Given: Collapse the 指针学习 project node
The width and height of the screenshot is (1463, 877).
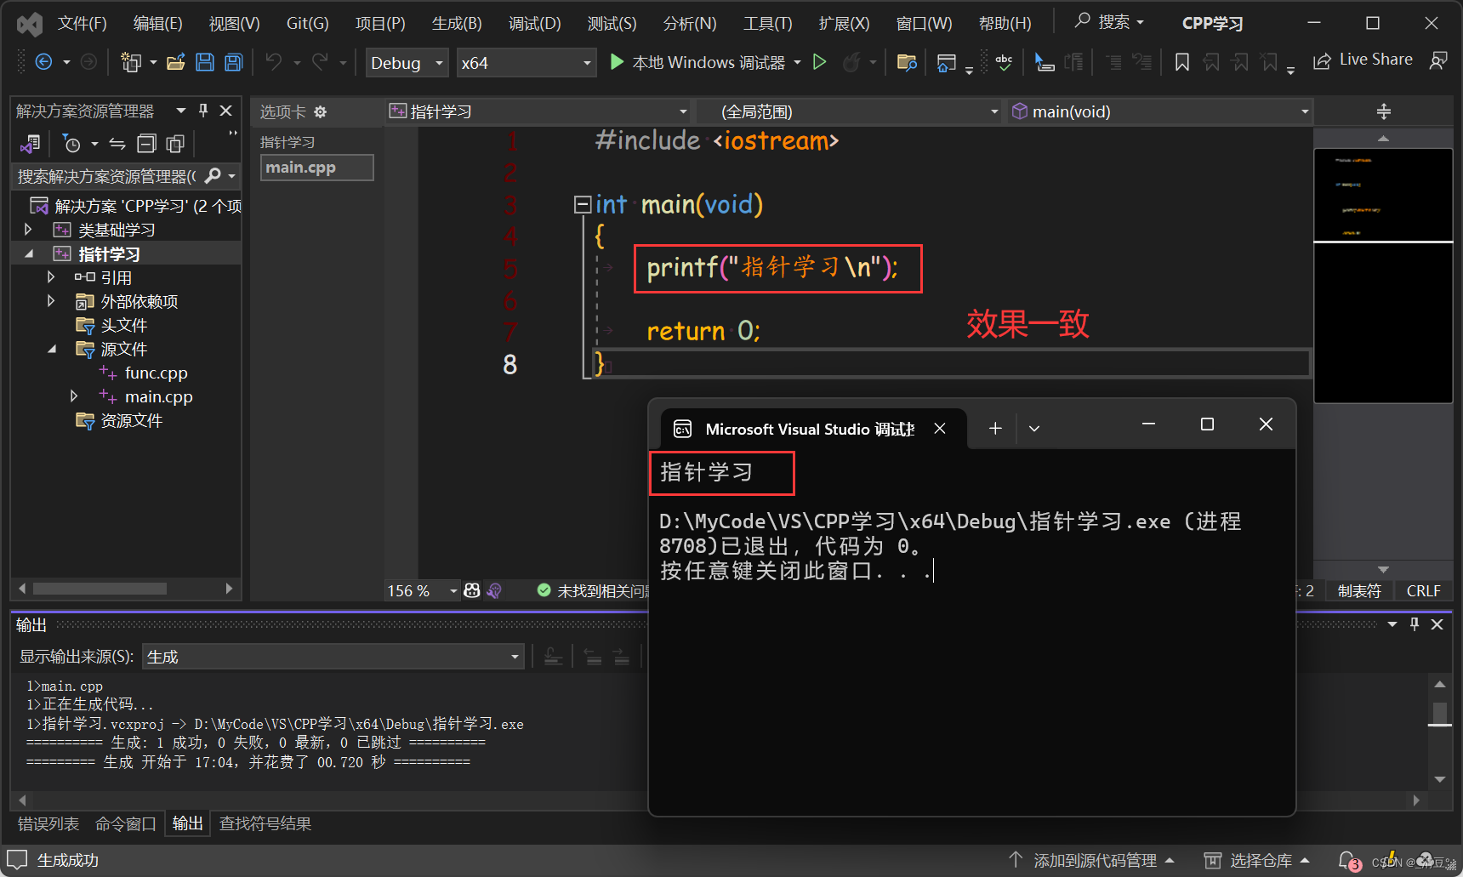Looking at the screenshot, I should click(x=29, y=253).
